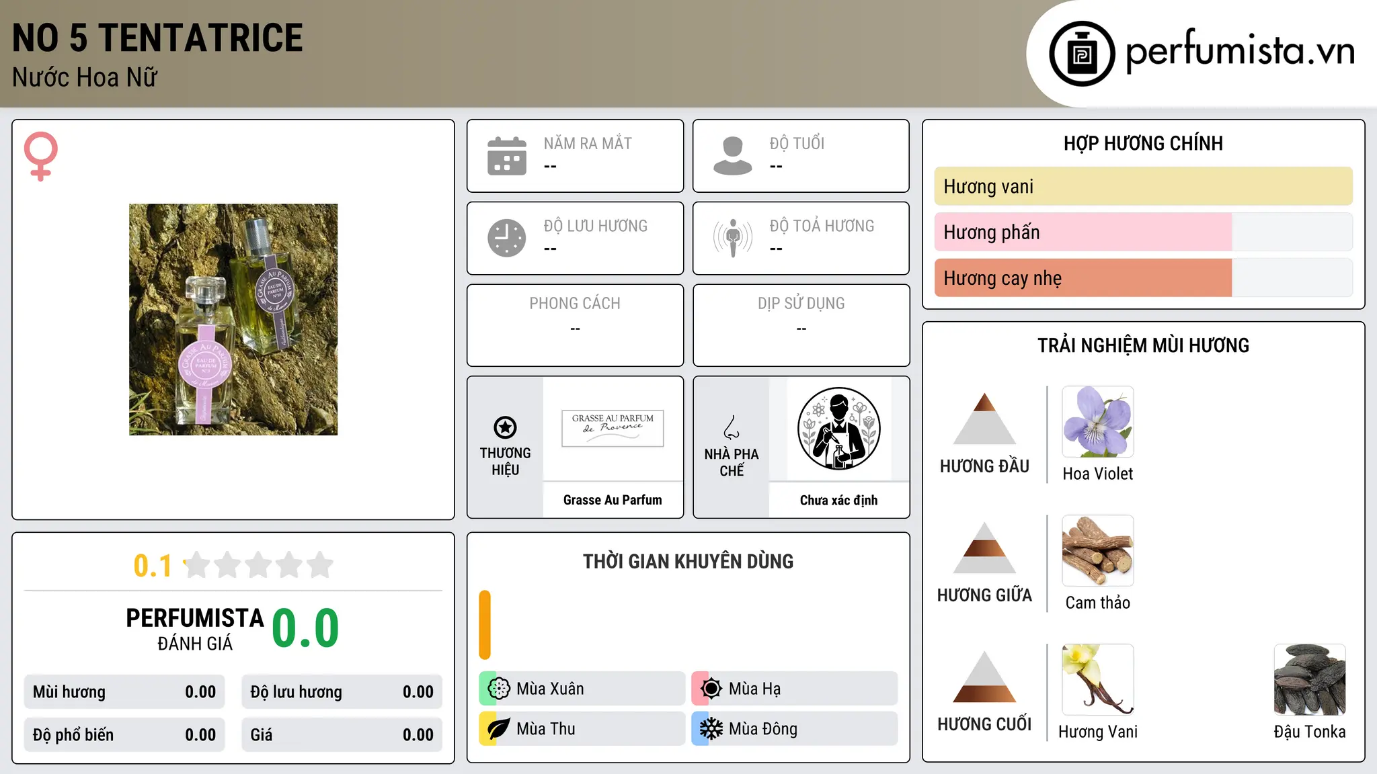
Task: Click the Nước Hoa Nữ subtitle
Action: [85, 77]
